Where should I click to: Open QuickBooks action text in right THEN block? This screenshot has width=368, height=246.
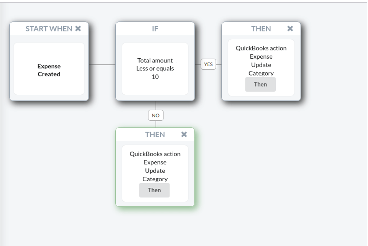[x=261, y=48]
